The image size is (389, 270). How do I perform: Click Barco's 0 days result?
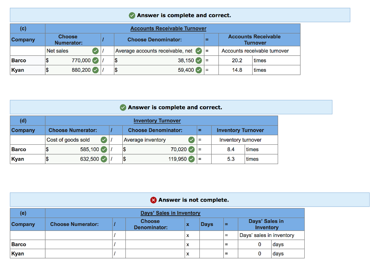click(259, 245)
